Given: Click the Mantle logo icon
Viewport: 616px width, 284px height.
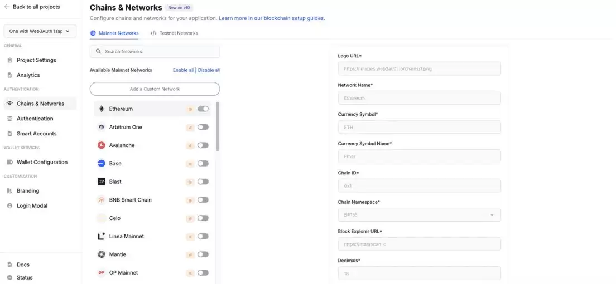Looking at the screenshot, I should 102,254.
